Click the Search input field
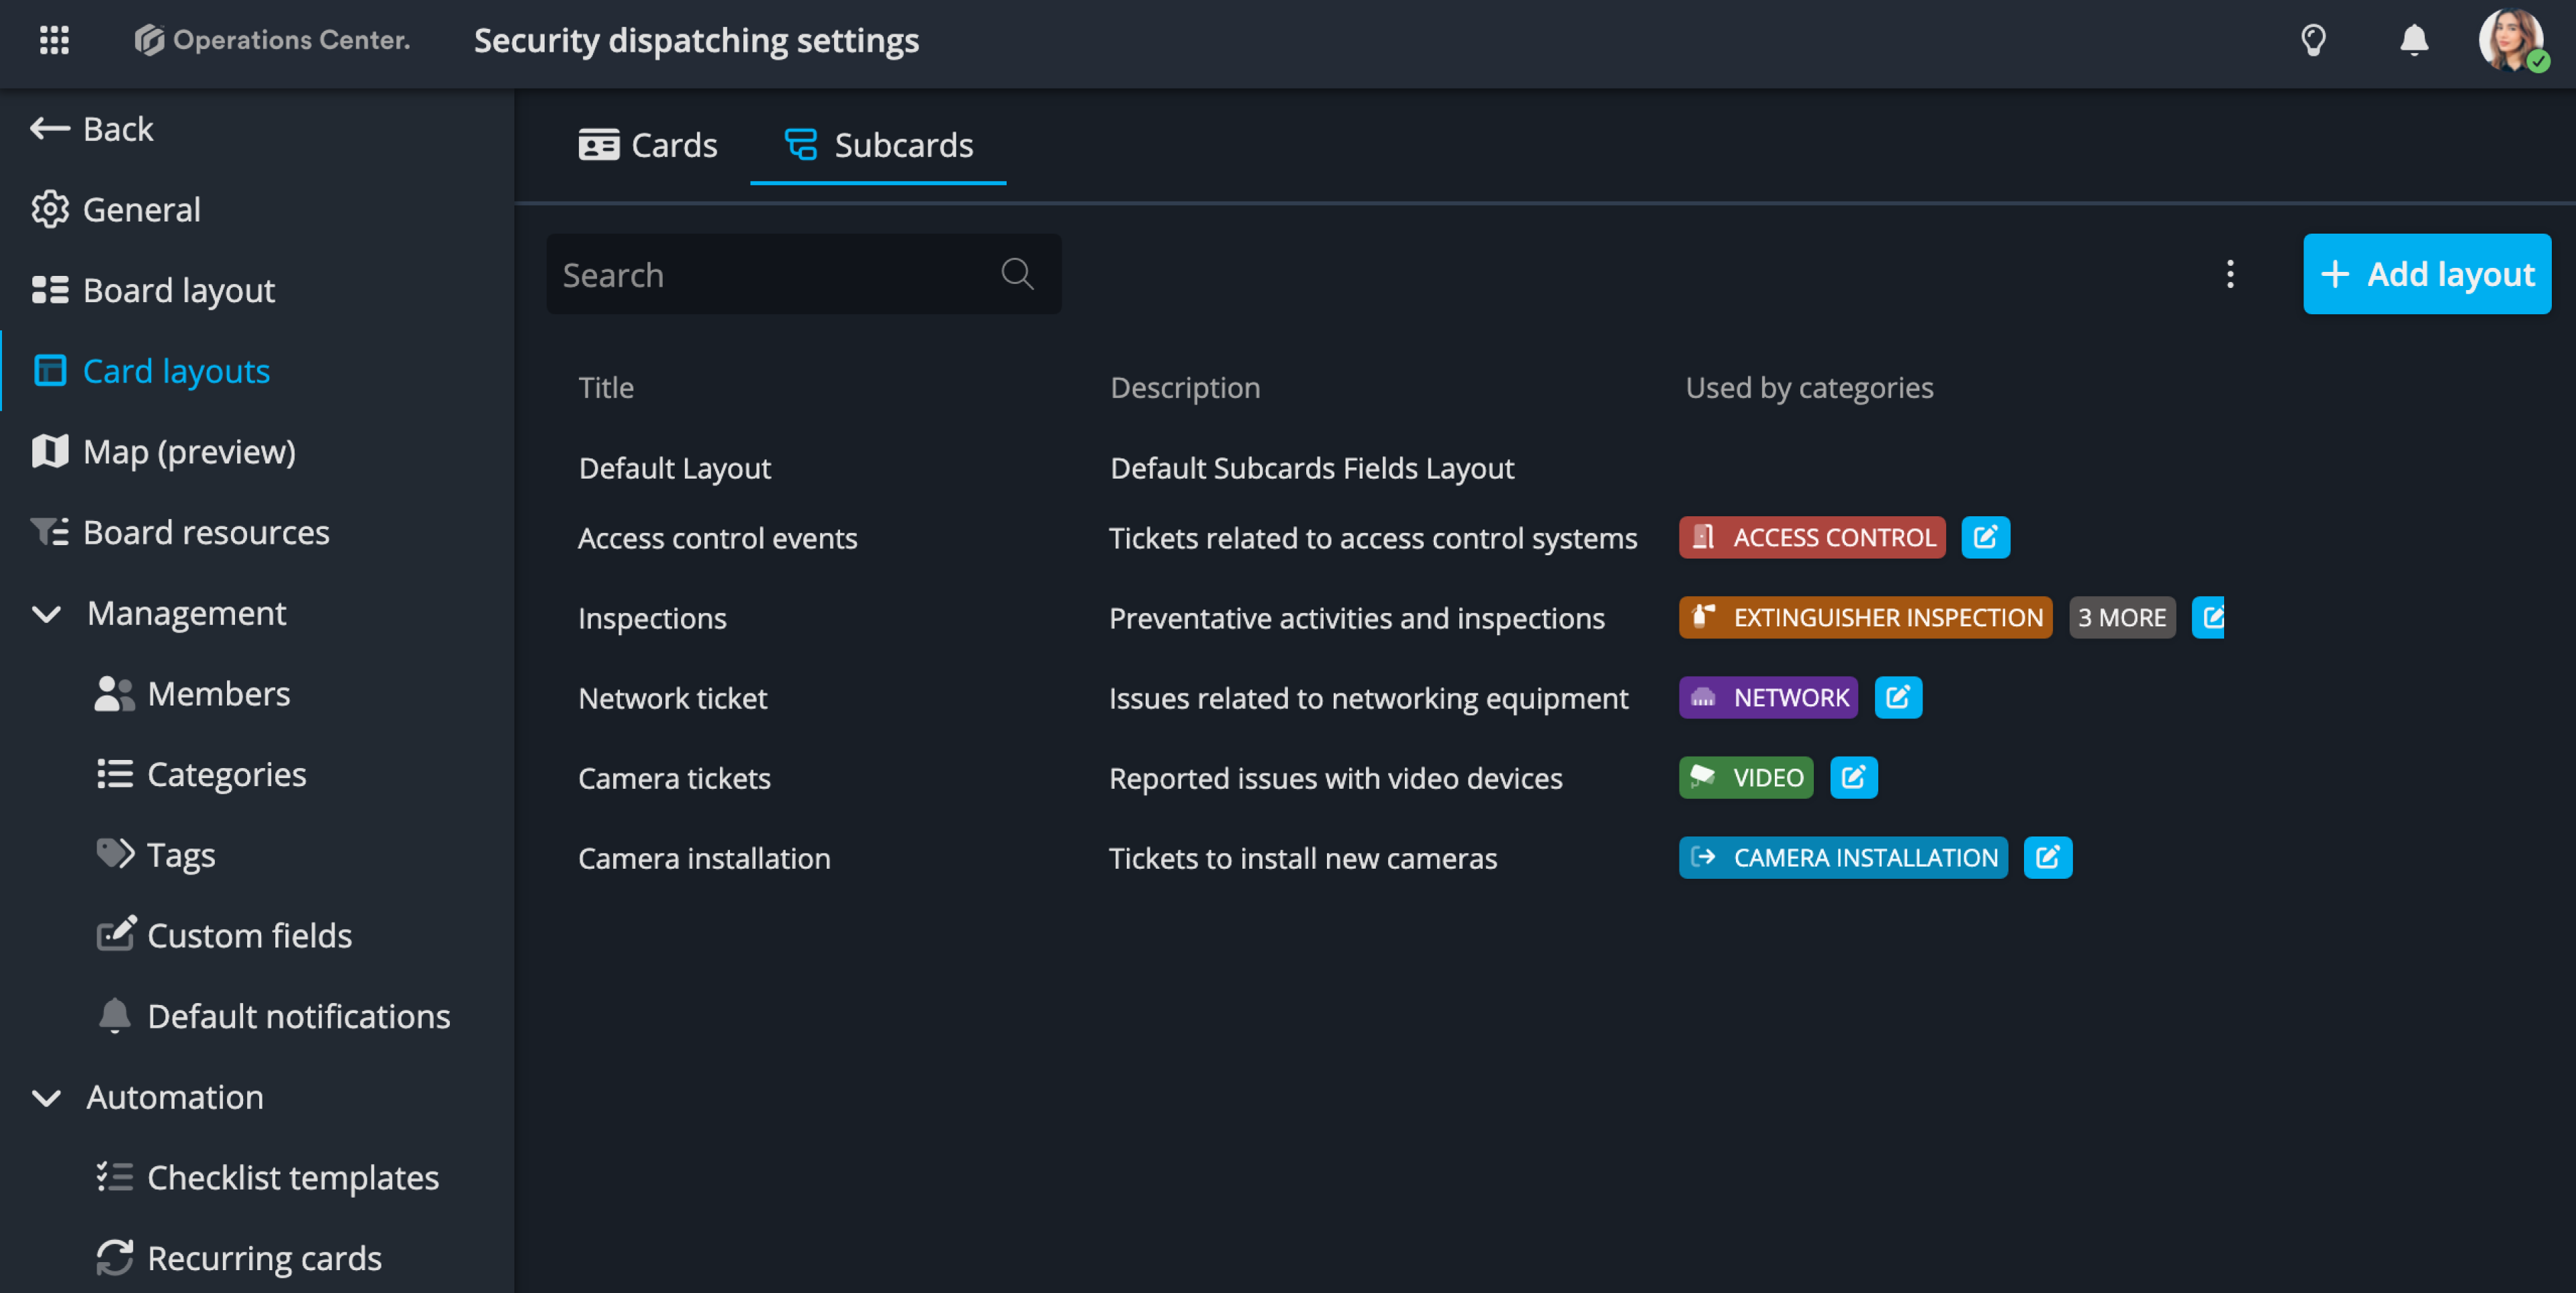The image size is (2576, 1293). click(x=770, y=274)
